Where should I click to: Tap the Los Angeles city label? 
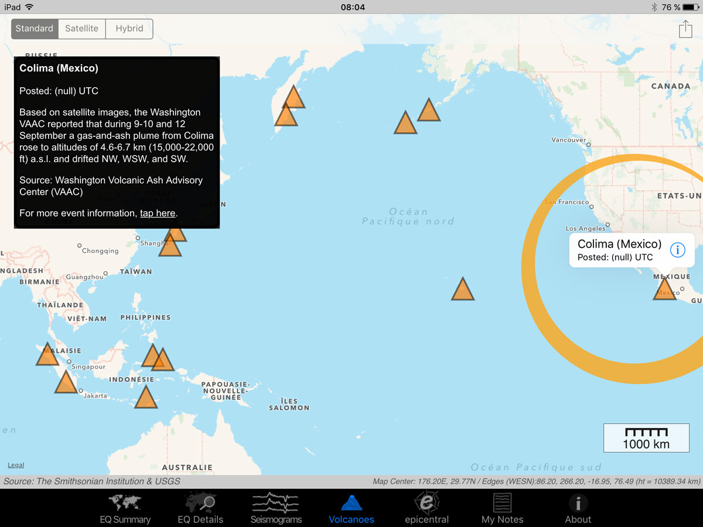click(585, 228)
